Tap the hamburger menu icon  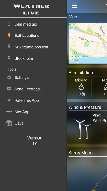[74, 5]
